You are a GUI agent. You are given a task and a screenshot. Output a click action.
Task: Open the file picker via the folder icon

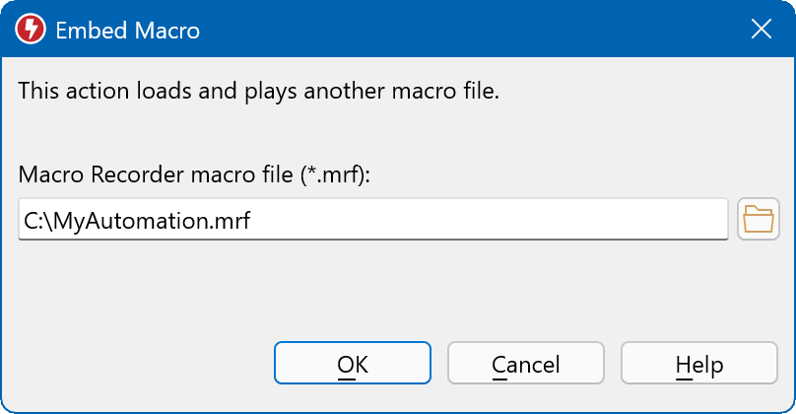coord(758,219)
